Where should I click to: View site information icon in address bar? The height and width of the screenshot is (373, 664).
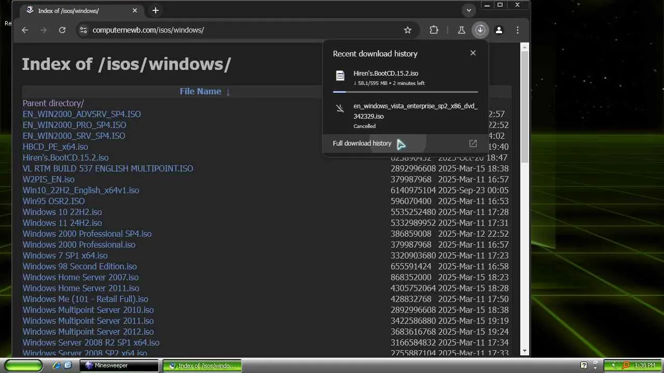(83, 30)
